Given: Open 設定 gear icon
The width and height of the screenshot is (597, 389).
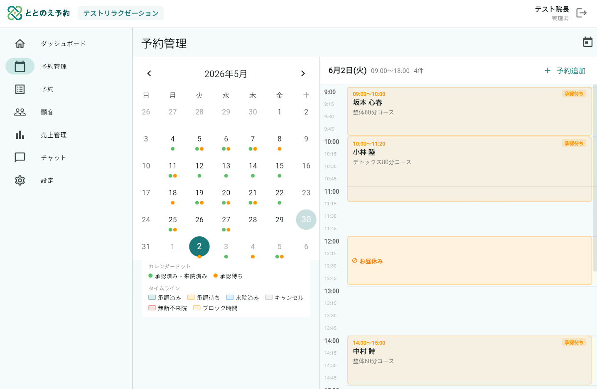Looking at the screenshot, I should pos(20,180).
